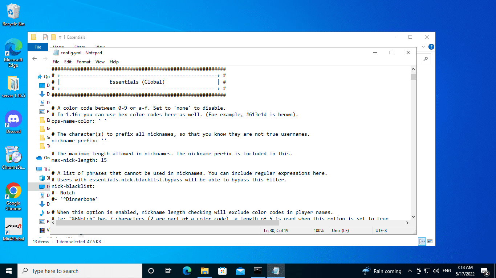Click the line 'ops-name-color: ' ''
Image resolution: width=496 pixels, height=278 pixels.
(x=79, y=121)
